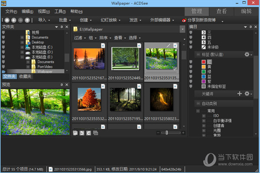Click the Sina Weibo share icon
This screenshot has height=173, width=260.
(184, 20)
